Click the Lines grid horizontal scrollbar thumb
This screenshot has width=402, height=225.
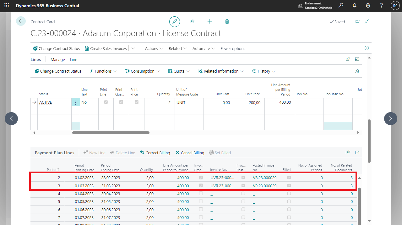click(x=111, y=133)
